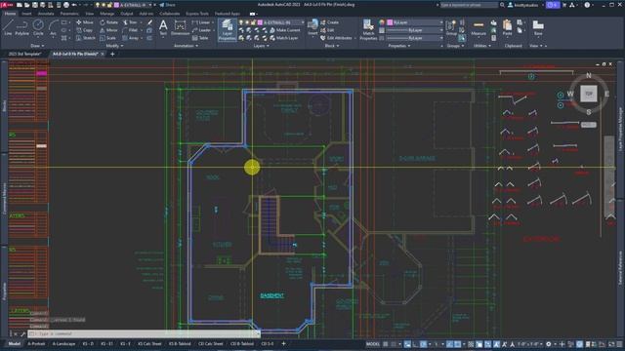Screen dimensions: 625x351
Task: Select the Line drawing tool
Action: coord(8,28)
